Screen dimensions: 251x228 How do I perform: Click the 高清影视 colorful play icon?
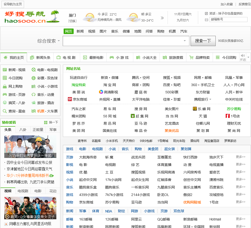tap(101, 92)
